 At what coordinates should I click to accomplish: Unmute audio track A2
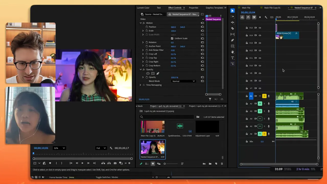(260, 103)
